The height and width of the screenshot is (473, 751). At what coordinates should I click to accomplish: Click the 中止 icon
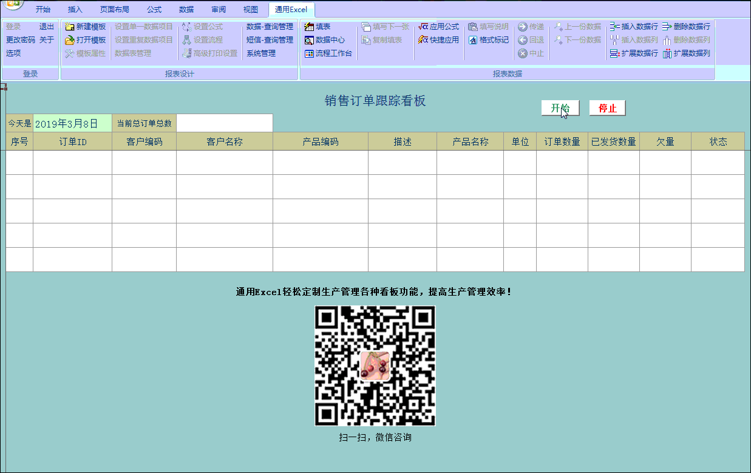[522, 53]
